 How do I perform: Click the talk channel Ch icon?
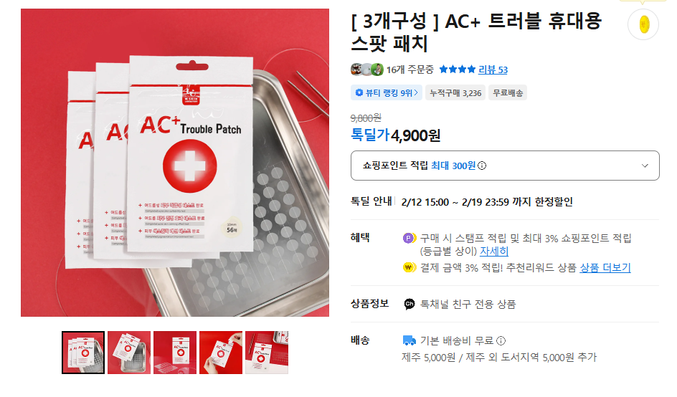click(409, 305)
